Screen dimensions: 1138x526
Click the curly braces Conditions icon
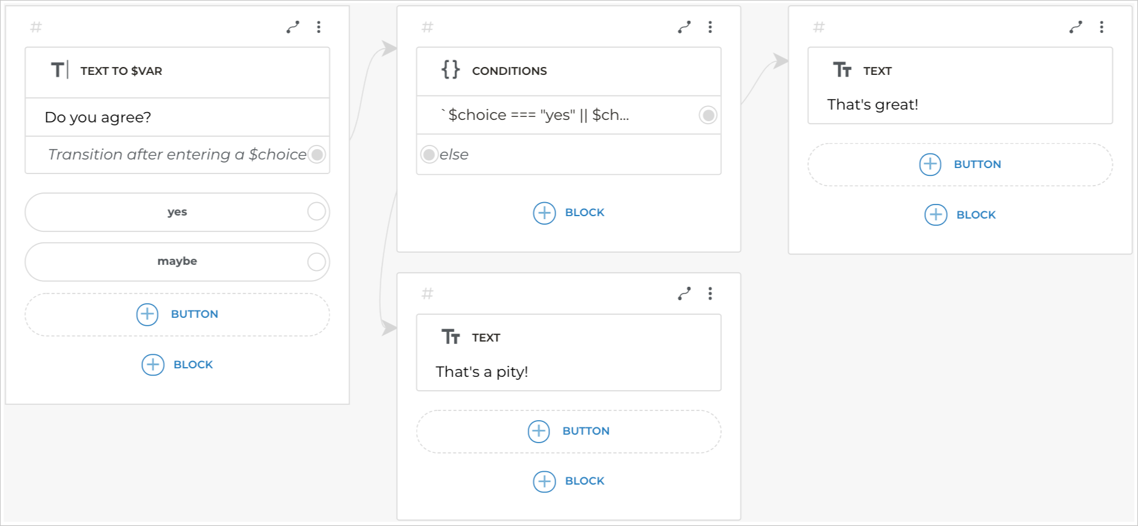point(451,70)
